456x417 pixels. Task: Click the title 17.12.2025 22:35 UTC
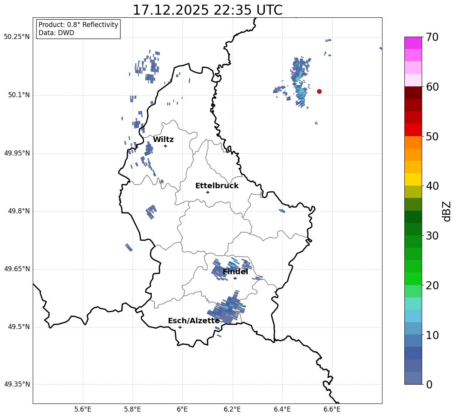[x=207, y=10]
